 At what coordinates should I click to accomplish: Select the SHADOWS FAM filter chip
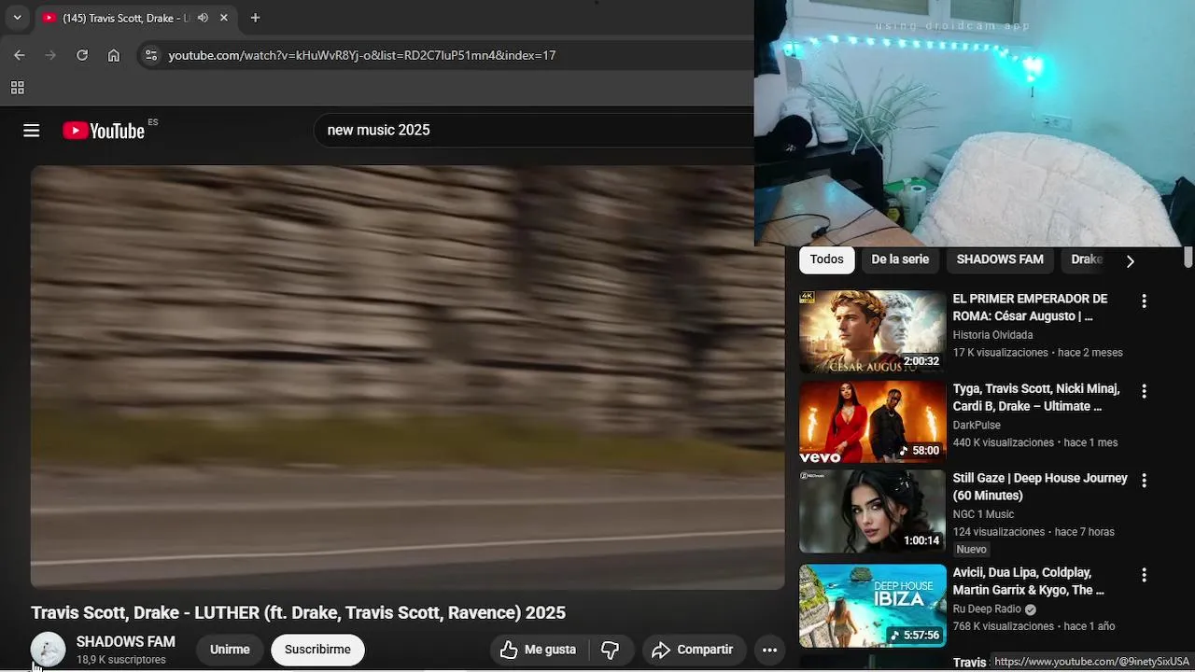point(1000,259)
